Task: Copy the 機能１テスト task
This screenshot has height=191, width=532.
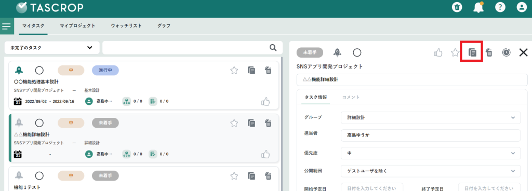Action: pyautogui.click(x=251, y=176)
